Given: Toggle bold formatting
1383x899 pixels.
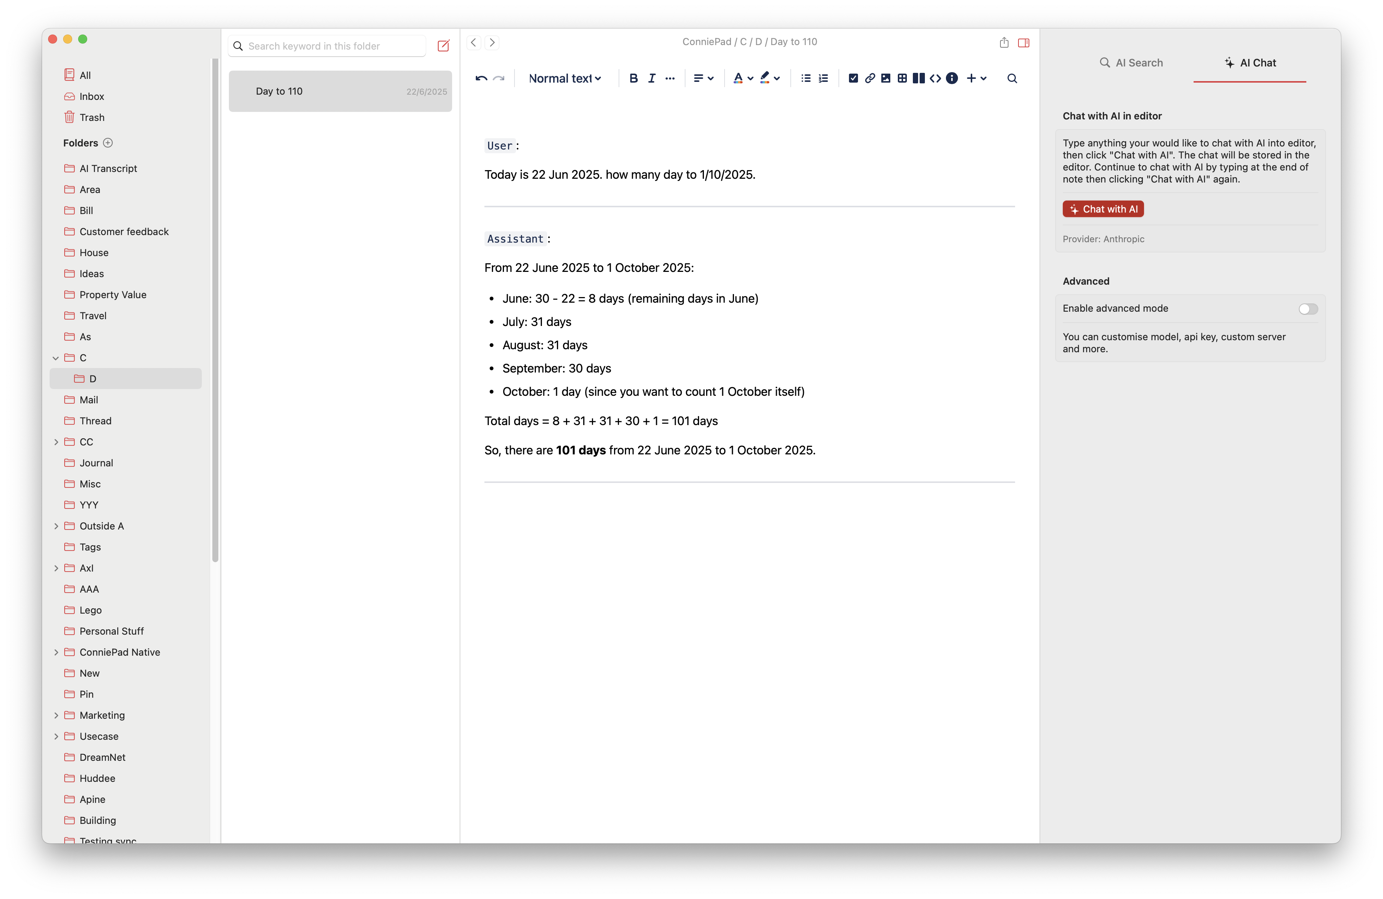Looking at the screenshot, I should 633,78.
